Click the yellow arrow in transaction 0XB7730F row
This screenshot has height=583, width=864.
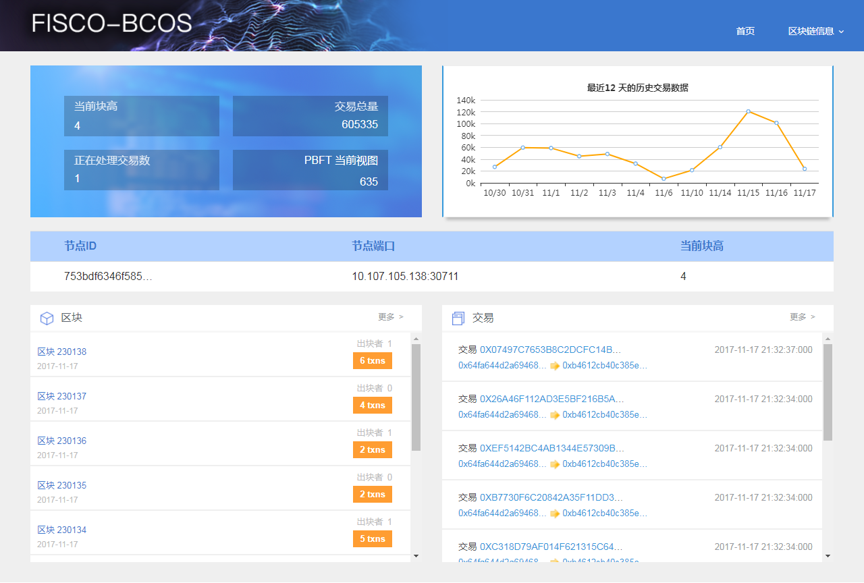click(x=556, y=513)
